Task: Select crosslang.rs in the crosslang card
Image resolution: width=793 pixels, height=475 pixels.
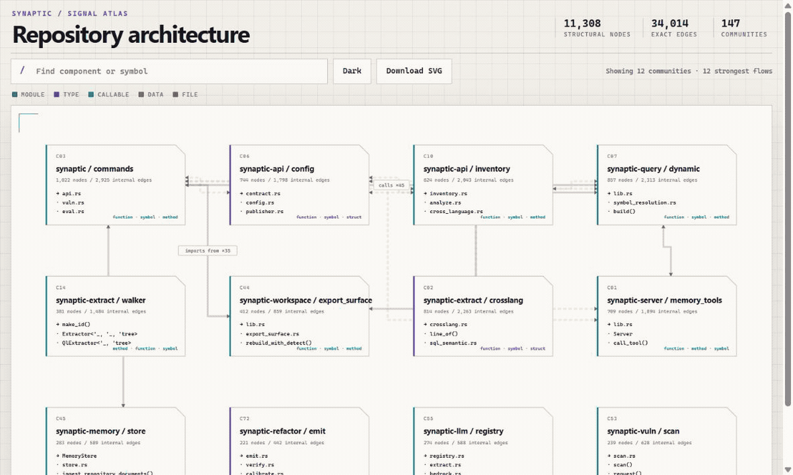Action: pos(449,325)
